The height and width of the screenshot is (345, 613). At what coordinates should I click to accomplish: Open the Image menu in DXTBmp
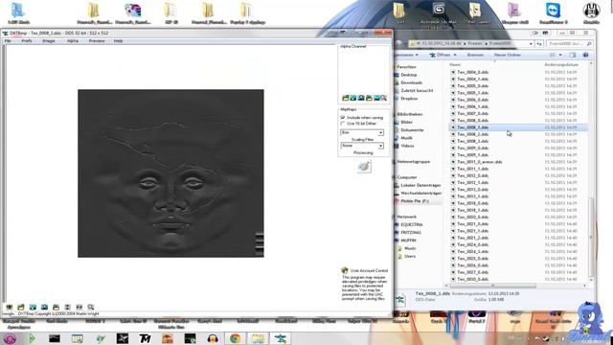click(x=49, y=40)
